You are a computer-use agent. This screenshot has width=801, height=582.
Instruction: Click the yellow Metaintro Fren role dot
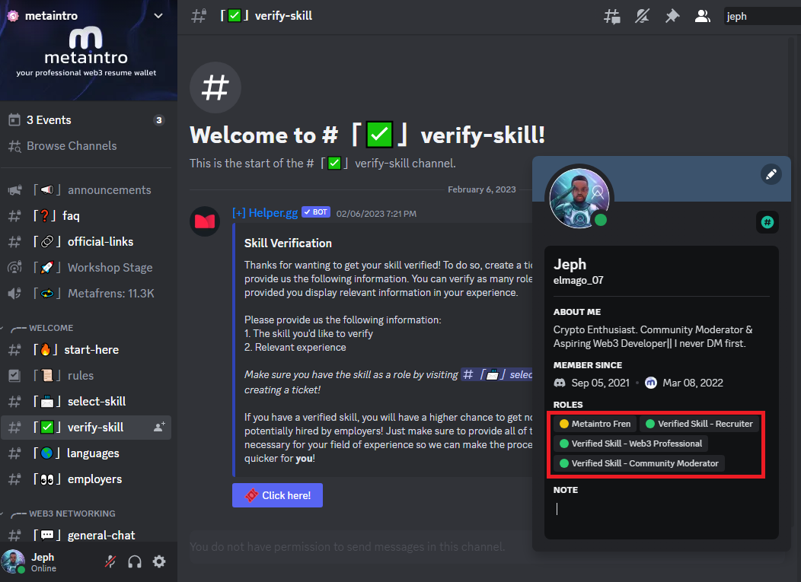tap(564, 424)
